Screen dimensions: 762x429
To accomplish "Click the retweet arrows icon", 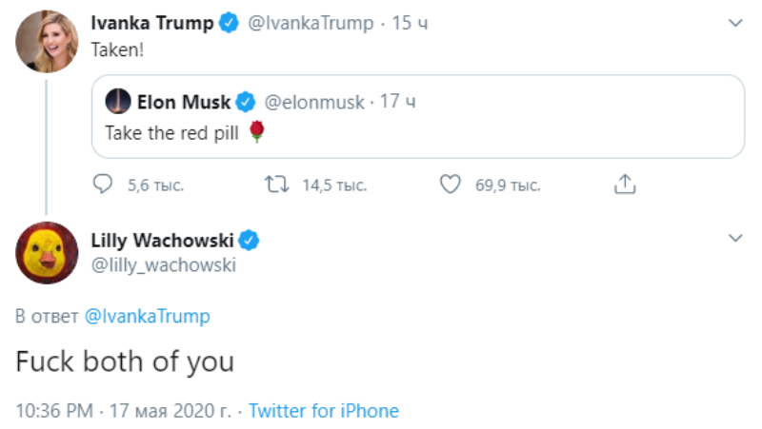I will pos(275,185).
